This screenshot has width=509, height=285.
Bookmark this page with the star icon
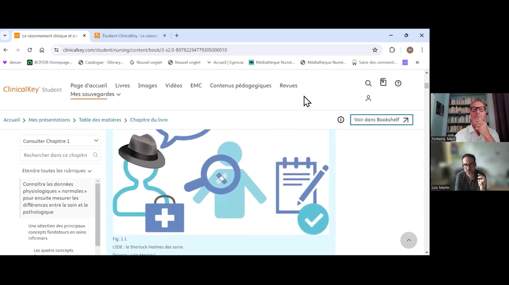375,50
